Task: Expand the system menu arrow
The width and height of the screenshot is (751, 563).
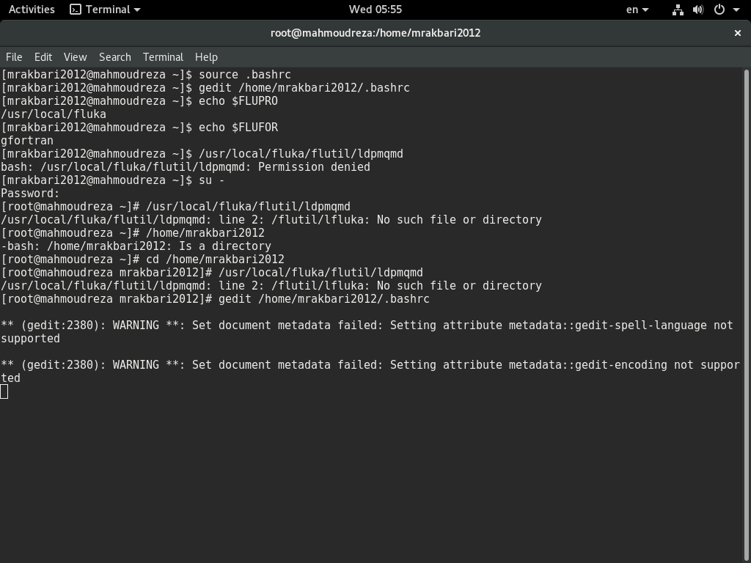Action: tap(736, 10)
